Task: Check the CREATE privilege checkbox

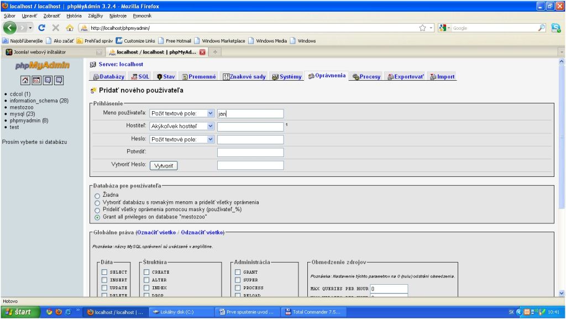Action: tap(146, 271)
